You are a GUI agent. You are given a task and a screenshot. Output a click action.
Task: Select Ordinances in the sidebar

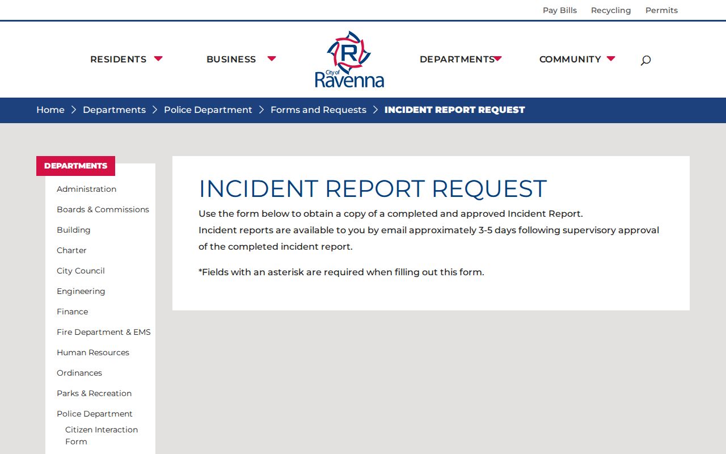pyautogui.click(x=79, y=373)
